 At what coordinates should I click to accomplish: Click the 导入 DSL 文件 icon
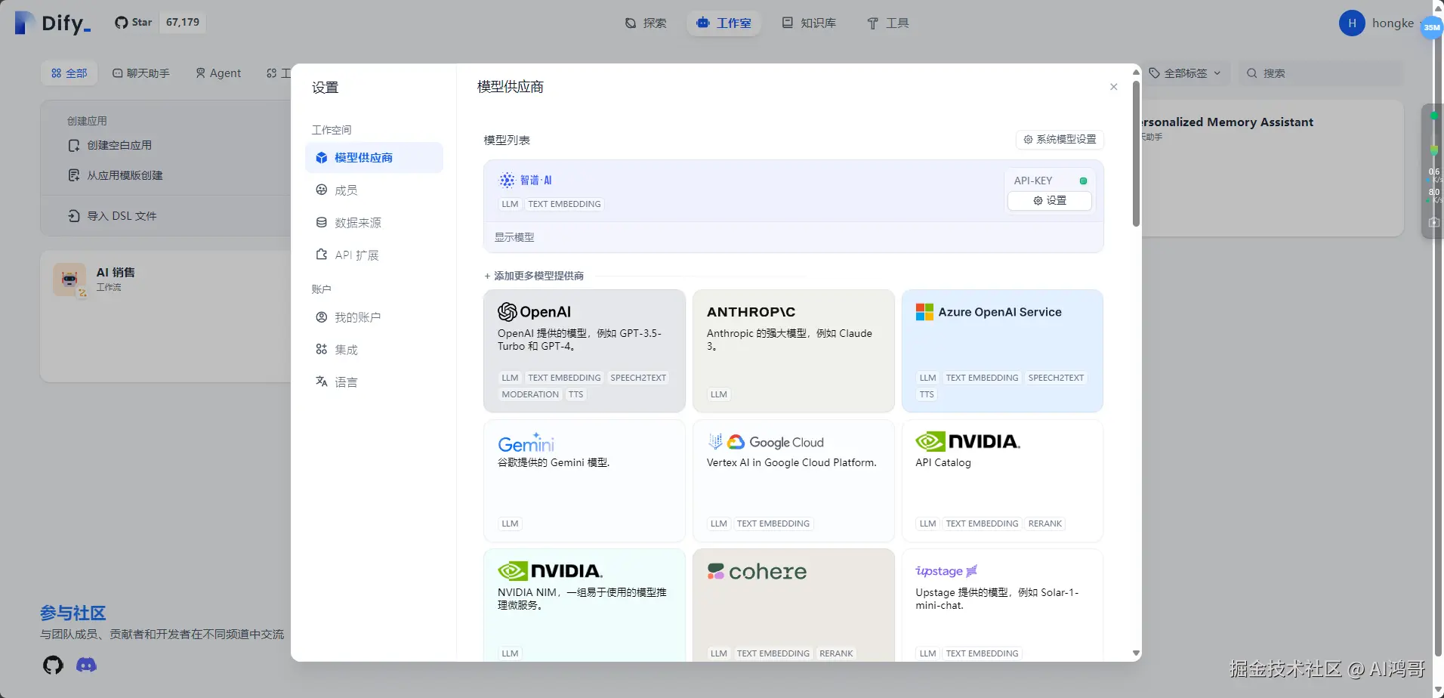tap(74, 216)
